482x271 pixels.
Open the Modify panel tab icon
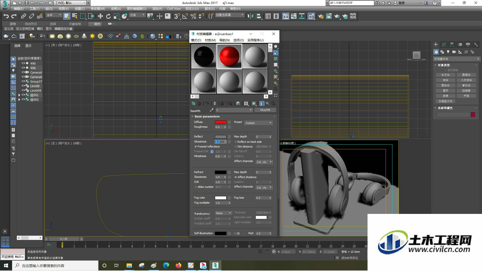(x=444, y=45)
